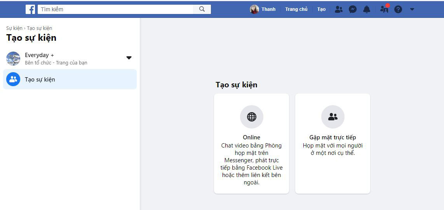Click the blue people icon in the sidebar
Image resolution: width=444 pixels, height=210 pixels.
(13, 79)
